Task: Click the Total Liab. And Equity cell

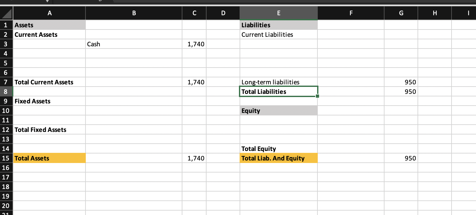Action: pyautogui.click(x=278, y=158)
